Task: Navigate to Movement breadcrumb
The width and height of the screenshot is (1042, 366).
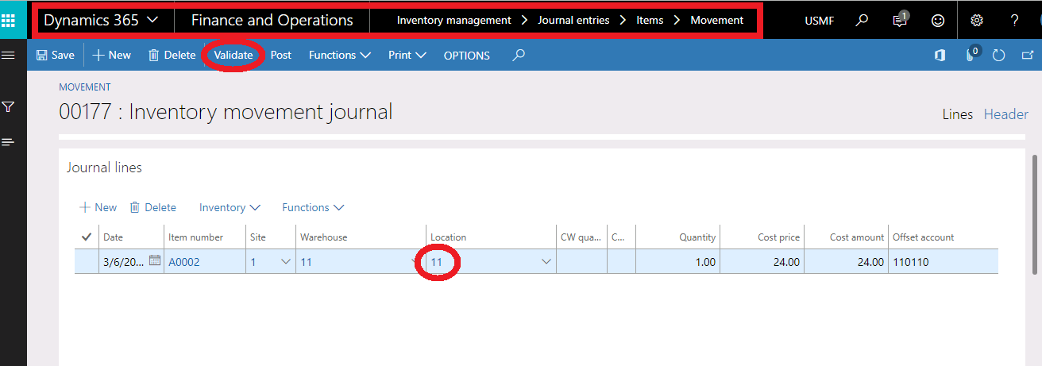Action: tap(717, 20)
